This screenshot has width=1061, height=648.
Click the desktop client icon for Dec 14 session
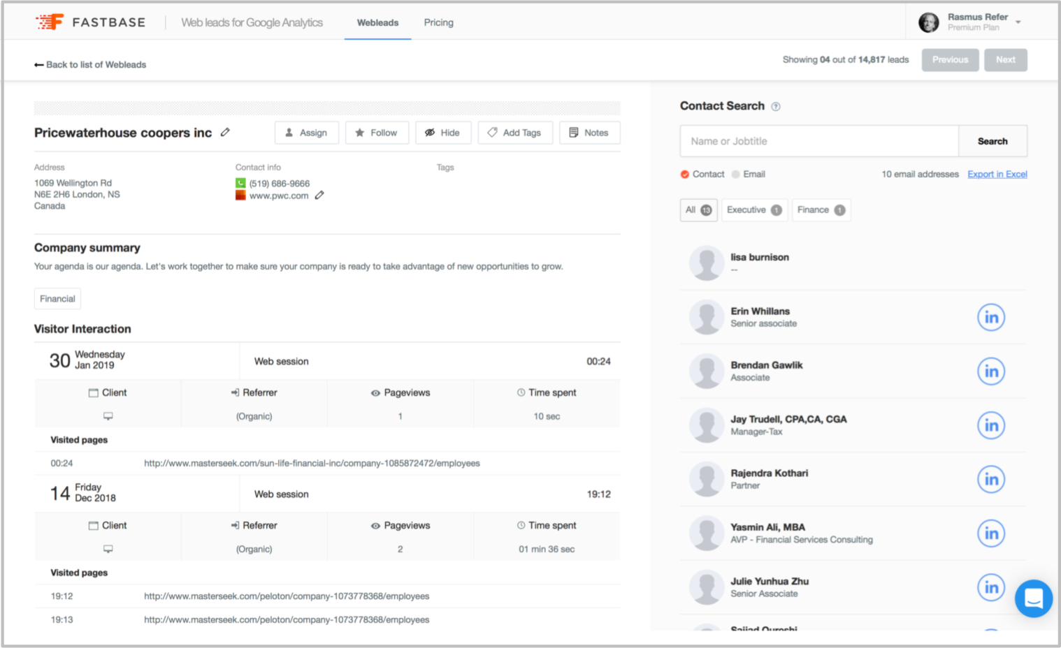click(108, 549)
